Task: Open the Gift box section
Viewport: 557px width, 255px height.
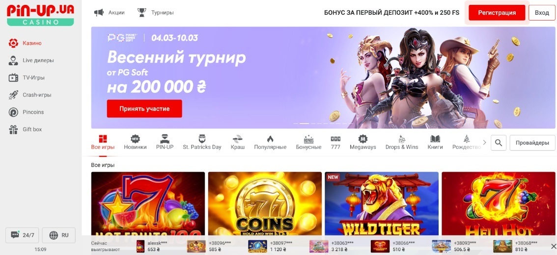Action: 25,129
